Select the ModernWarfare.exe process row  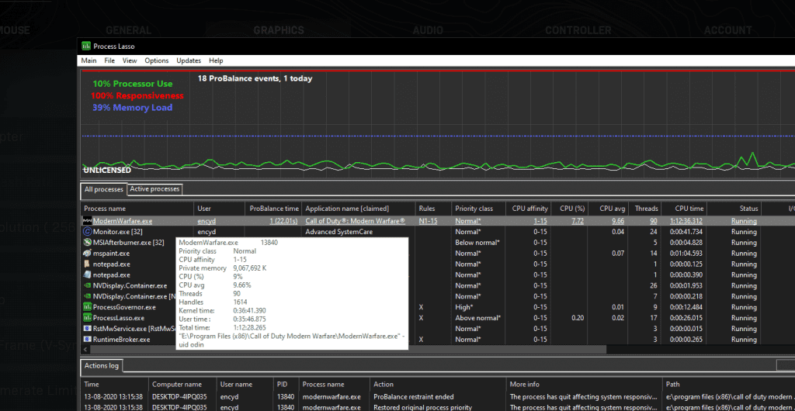pos(438,221)
